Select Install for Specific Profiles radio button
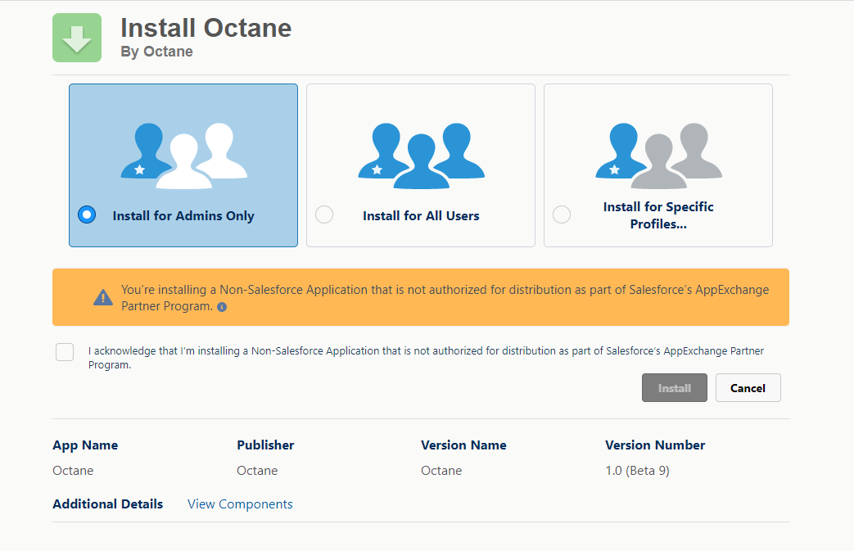 562,215
